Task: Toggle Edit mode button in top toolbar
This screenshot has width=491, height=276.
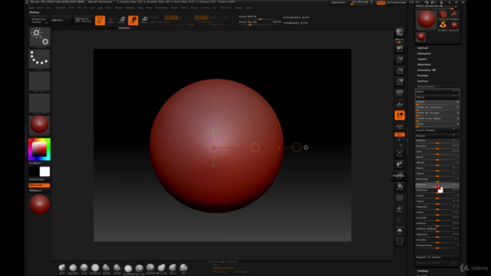Action: [100, 21]
